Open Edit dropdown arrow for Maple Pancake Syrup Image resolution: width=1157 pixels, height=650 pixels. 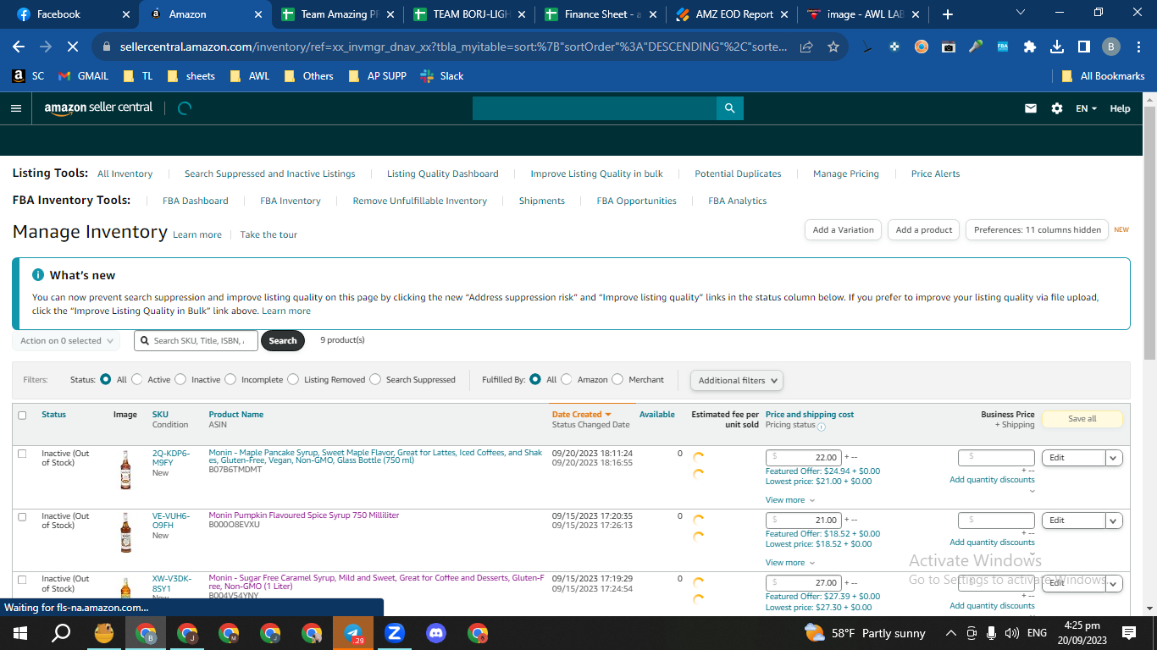(x=1114, y=458)
